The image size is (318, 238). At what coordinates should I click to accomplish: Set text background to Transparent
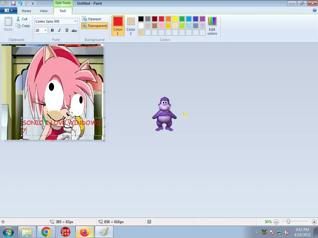click(x=94, y=26)
